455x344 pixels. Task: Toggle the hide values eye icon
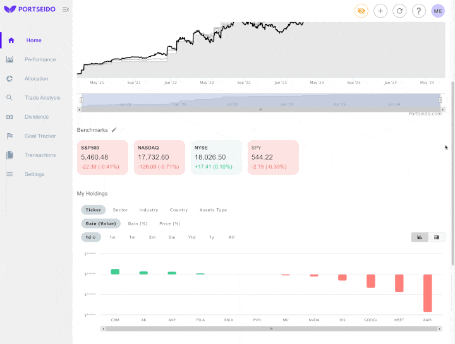[361, 11]
